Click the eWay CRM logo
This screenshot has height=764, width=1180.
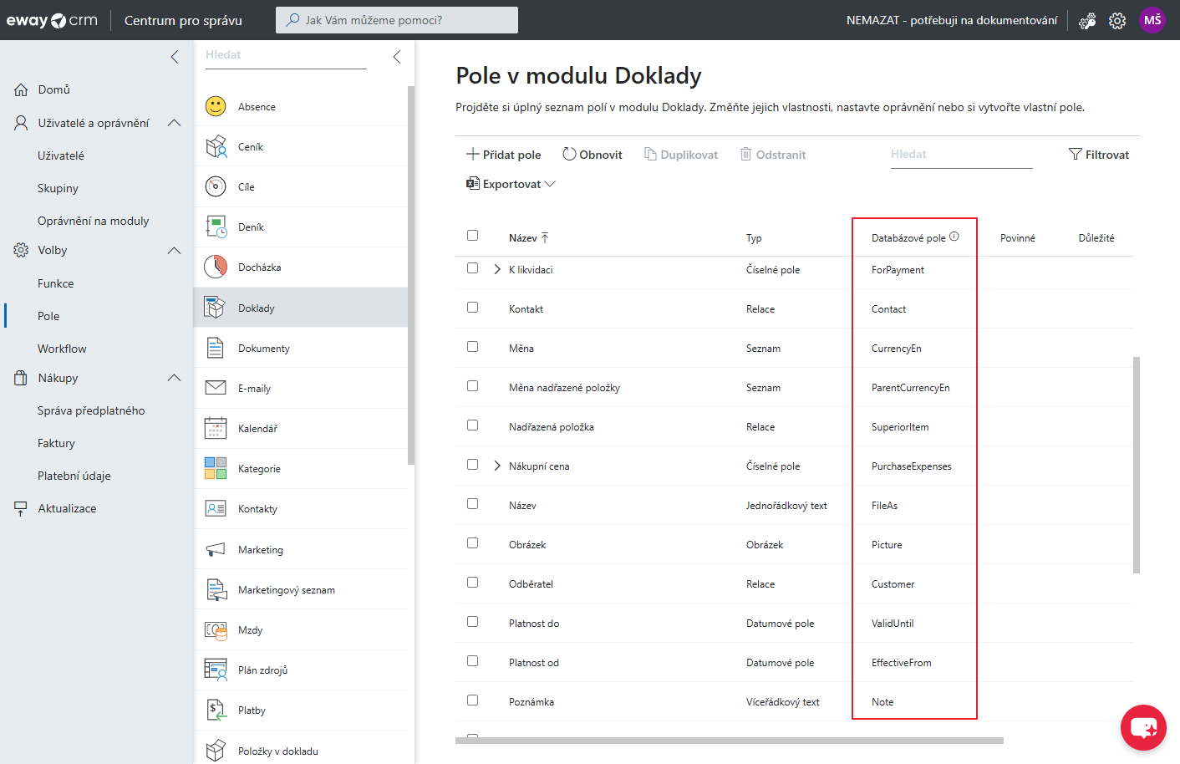tap(52, 19)
